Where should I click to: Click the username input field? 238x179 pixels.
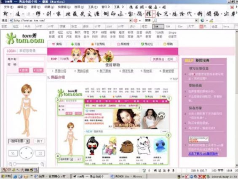32,59
